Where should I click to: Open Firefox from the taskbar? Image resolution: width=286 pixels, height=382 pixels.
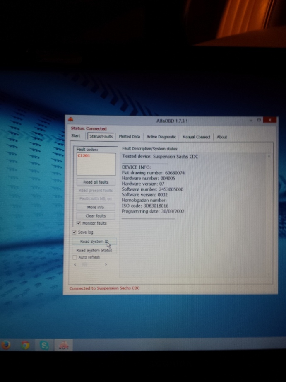tap(6, 345)
